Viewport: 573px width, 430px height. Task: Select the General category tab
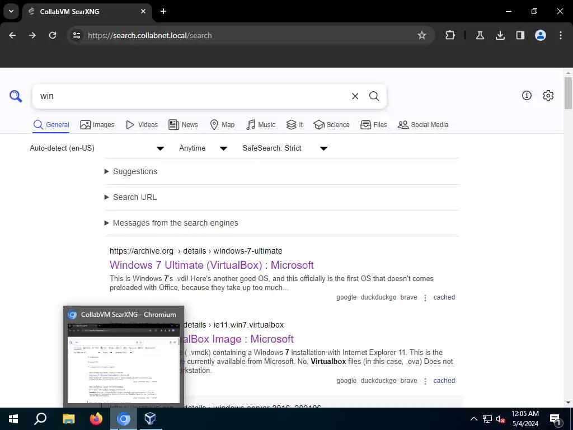point(51,125)
